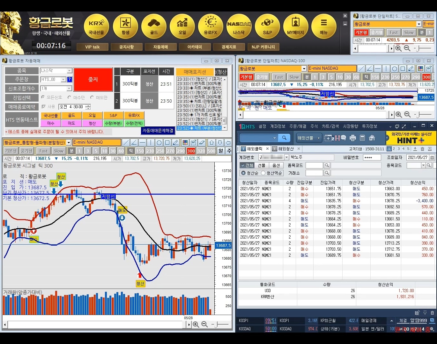
Task: Select 청산순 radio button
Action: point(243,173)
